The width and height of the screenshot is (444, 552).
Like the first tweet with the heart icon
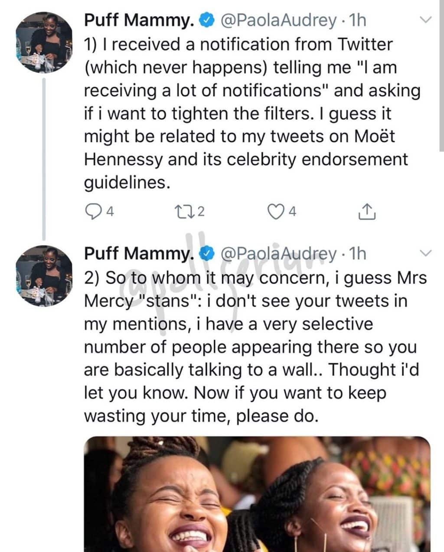point(274,211)
